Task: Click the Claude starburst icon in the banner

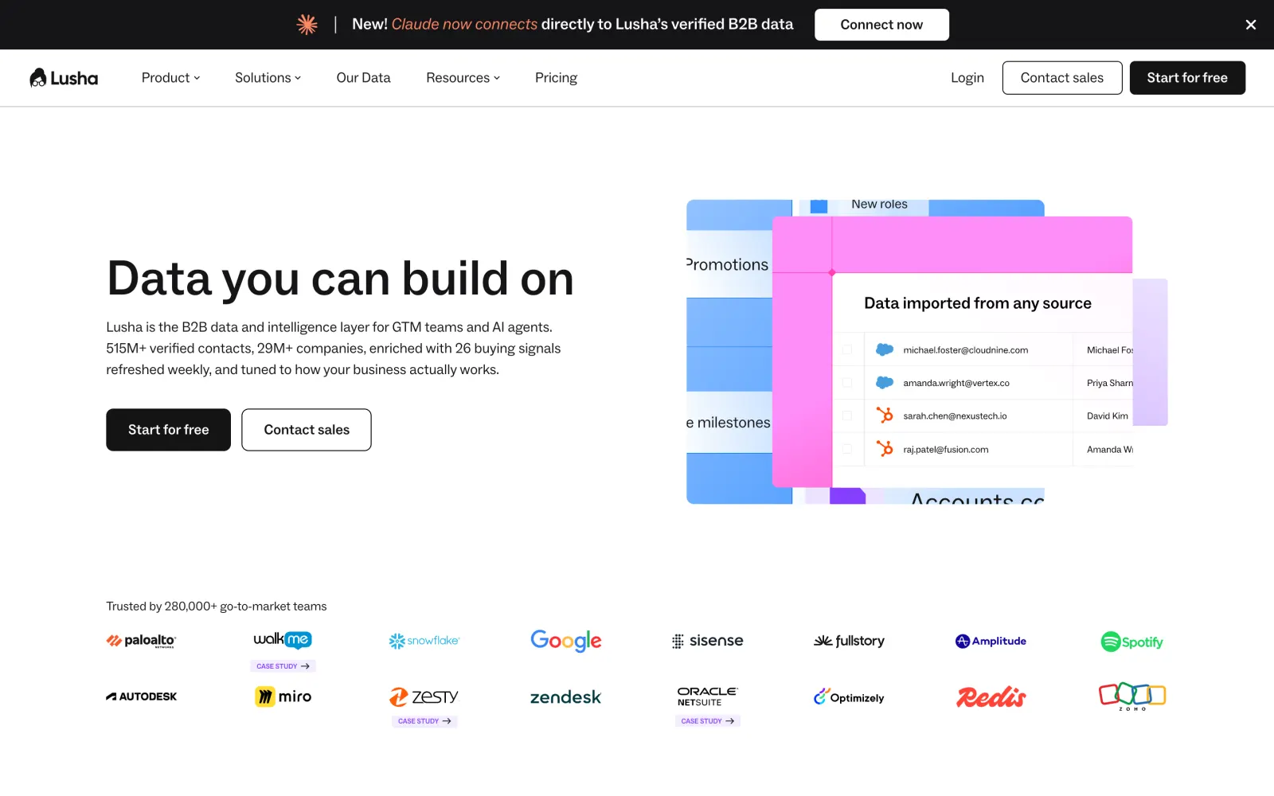Action: [307, 25]
